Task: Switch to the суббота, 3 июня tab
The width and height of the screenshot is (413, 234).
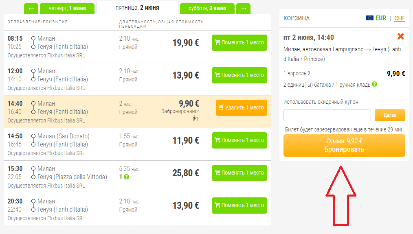Action: click(207, 8)
